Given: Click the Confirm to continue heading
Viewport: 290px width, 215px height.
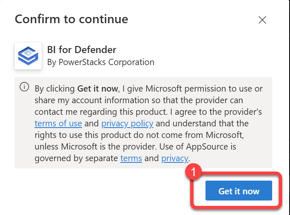Looking at the screenshot, I should coord(71,19).
